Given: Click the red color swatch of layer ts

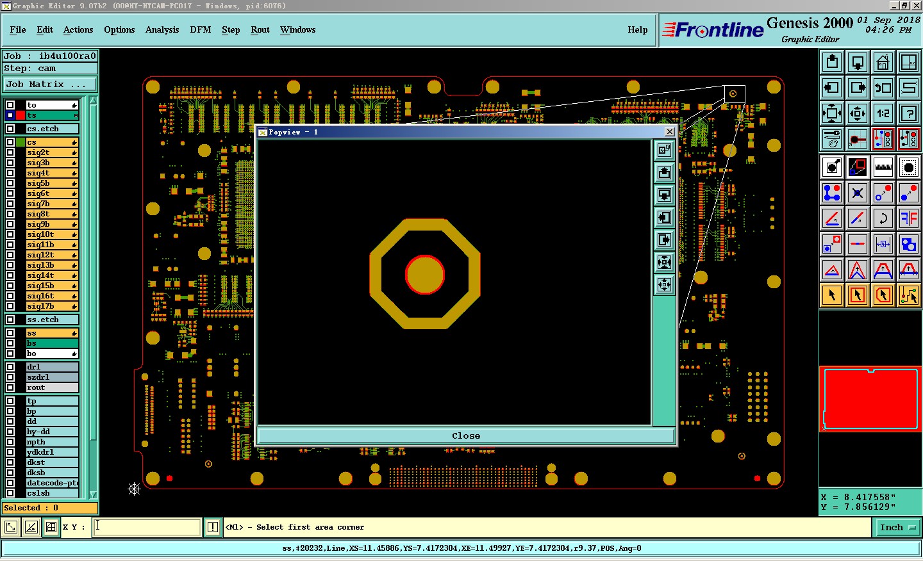Looking at the screenshot, I should pos(21,115).
